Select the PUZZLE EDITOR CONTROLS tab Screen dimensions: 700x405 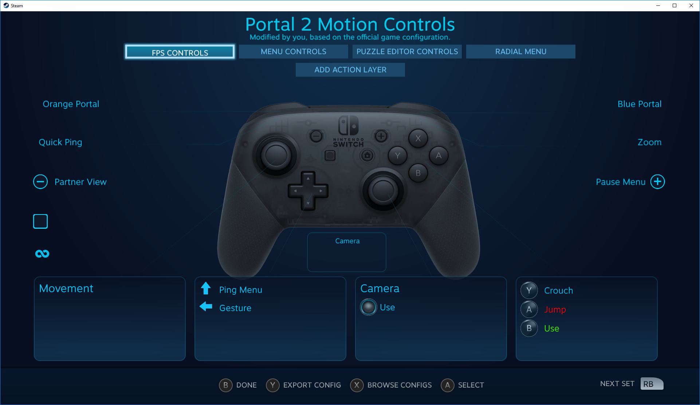(x=407, y=51)
